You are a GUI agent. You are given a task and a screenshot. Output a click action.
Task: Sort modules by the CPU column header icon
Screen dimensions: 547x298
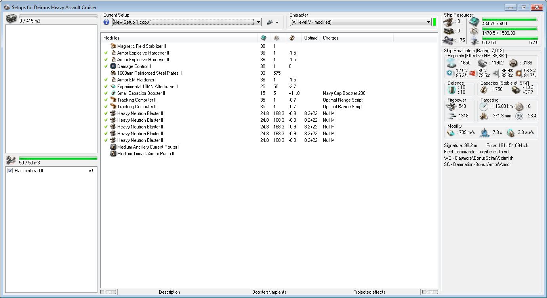[263, 38]
